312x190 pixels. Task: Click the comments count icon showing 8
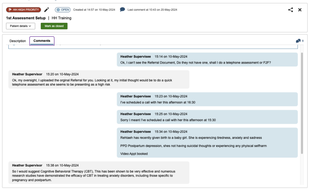point(299,41)
